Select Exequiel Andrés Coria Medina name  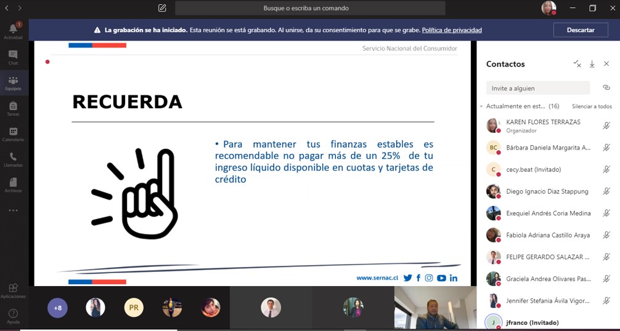pos(549,213)
